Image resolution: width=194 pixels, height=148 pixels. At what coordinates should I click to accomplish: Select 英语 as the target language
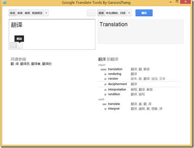tap(101, 13)
